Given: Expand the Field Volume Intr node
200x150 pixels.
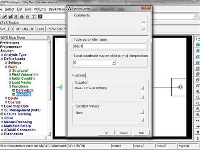Looking at the screenshot, I should (10, 74).
